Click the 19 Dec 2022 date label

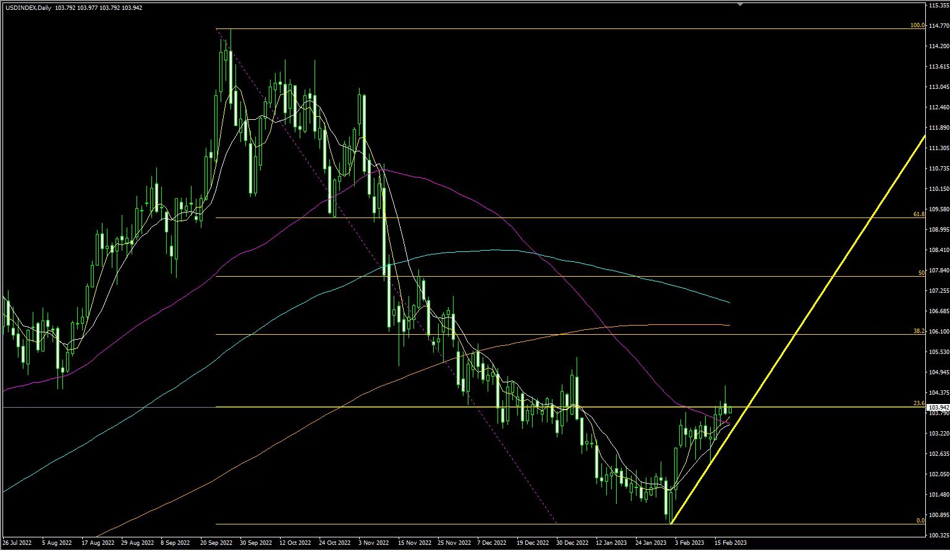tap(533, 544)
